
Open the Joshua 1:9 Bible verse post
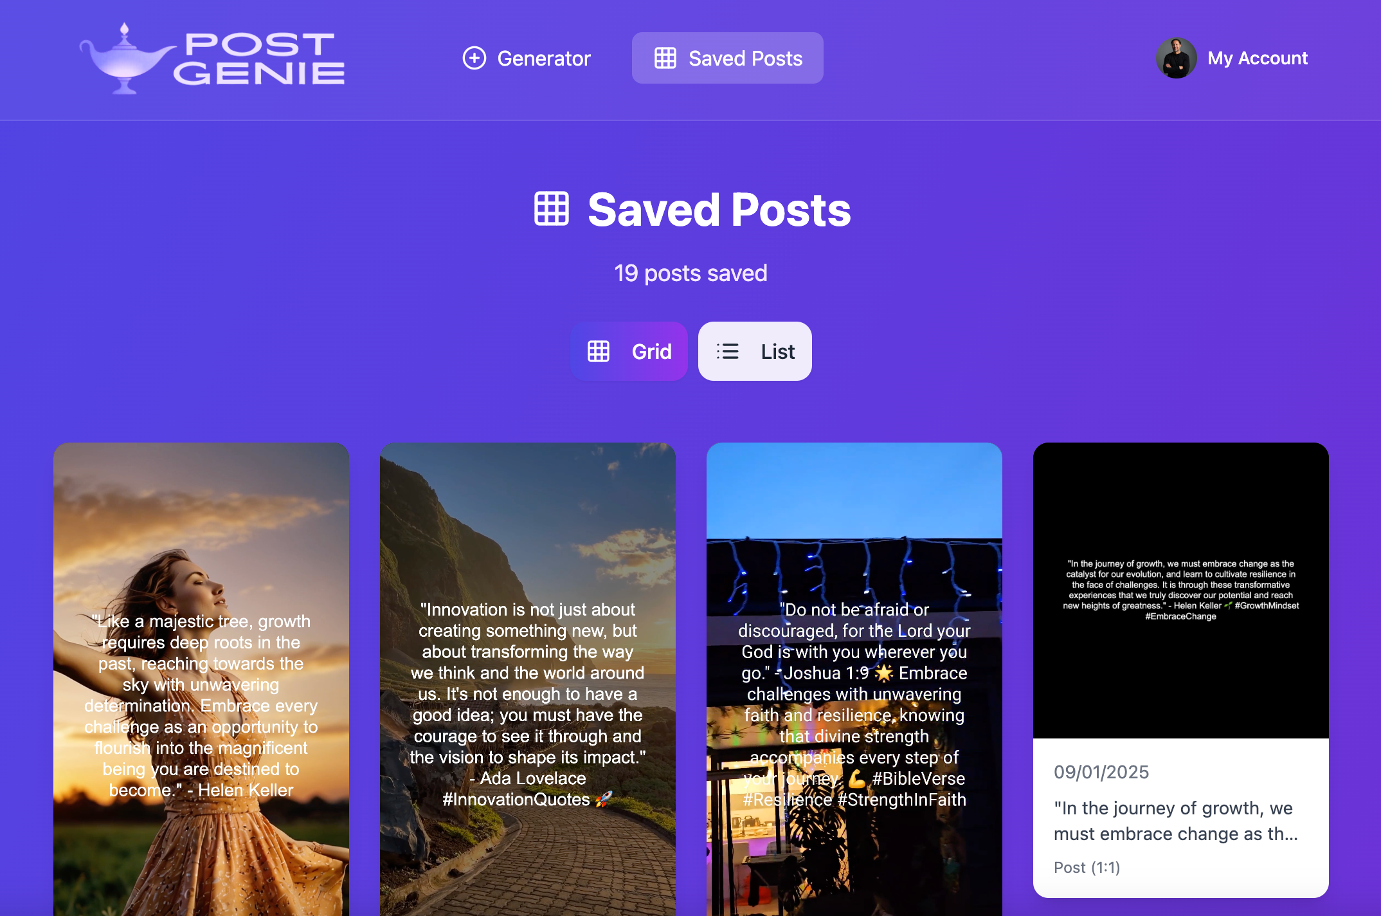pos(854,679)
